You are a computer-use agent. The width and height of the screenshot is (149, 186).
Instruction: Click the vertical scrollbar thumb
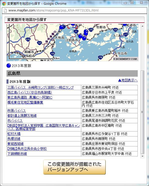coord(142,112)
